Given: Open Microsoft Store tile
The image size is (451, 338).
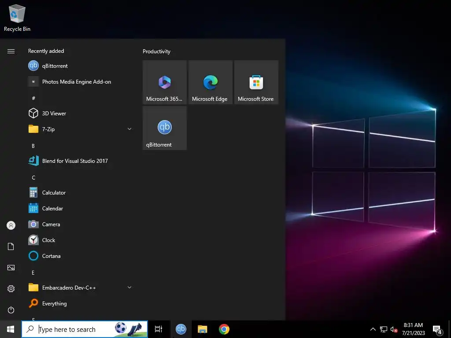Looking at the screenshot, I should pyautogui.click(x=256, y=82).
